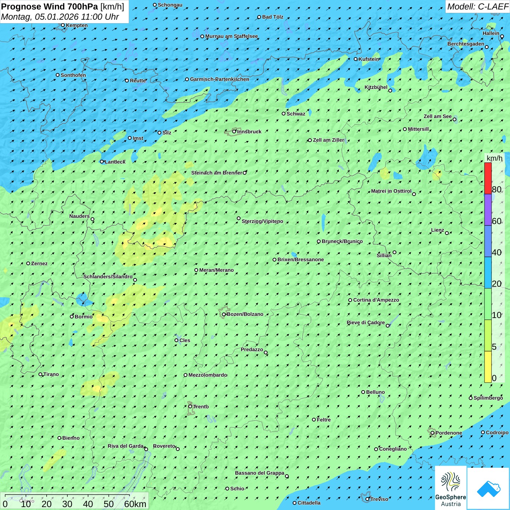
Task: Click the Garmisch-Partenkirchen label
Action: coord(219,79)
